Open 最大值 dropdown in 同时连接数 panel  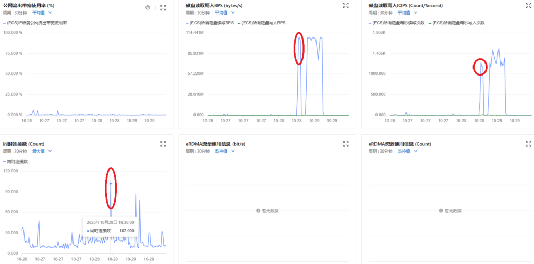pyautogui.click(x=42, y=151)
